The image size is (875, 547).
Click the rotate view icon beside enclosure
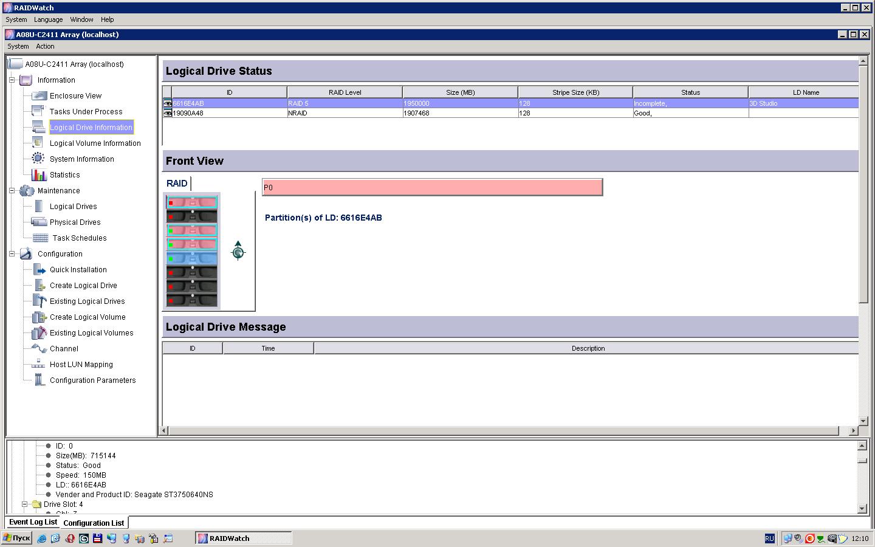pos(238,250)
